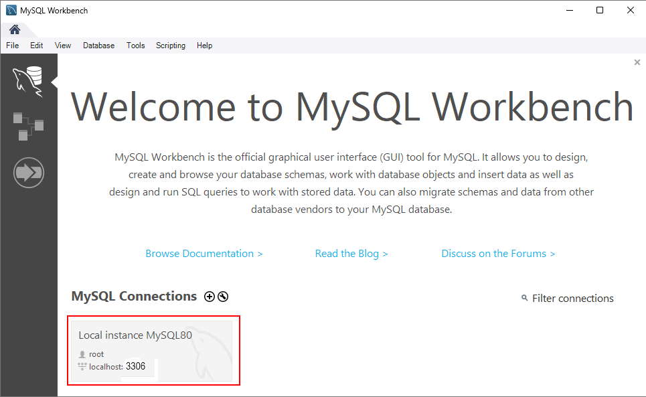
Task: Switch to the Models sidebar icon
Action: pos(28,127)
